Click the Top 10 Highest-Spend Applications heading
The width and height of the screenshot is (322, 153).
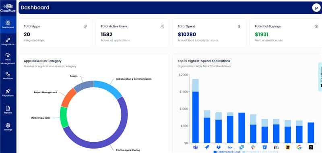coord(204,61)
